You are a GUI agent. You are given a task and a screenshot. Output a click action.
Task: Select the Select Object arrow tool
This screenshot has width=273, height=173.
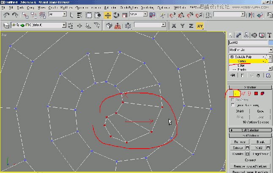71,15
